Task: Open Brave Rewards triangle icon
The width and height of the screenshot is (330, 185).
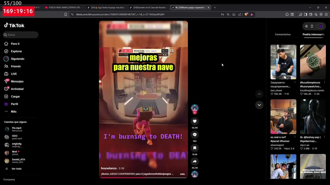Action: point(252,14)
